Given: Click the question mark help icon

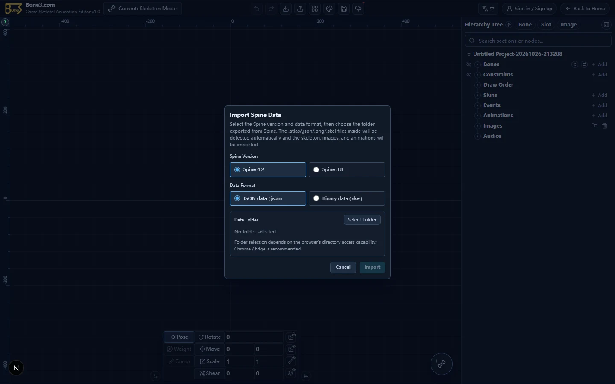Looking at the screenshot, I should pos(5,22).
